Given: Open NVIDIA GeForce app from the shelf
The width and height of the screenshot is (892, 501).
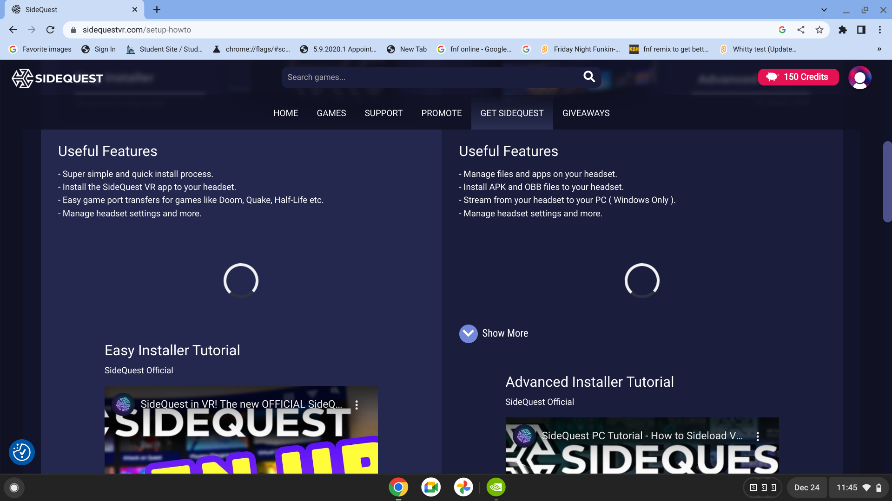Looking at the screenshot, I should (496, 487).
